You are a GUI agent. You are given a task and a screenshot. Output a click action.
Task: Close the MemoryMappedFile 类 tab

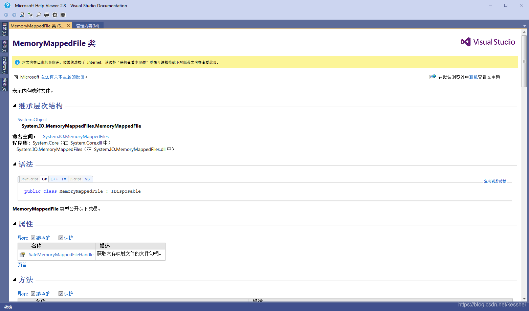68,25
